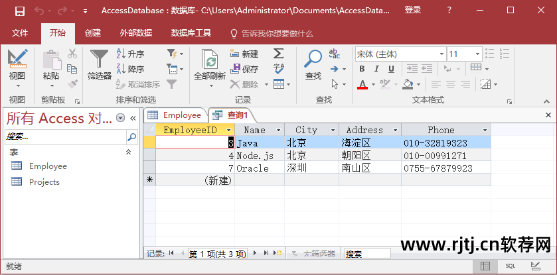The width and height of the screenshot is (557, 275).
Task: Open the View (视图) design icon
Action: click(17, 59)
